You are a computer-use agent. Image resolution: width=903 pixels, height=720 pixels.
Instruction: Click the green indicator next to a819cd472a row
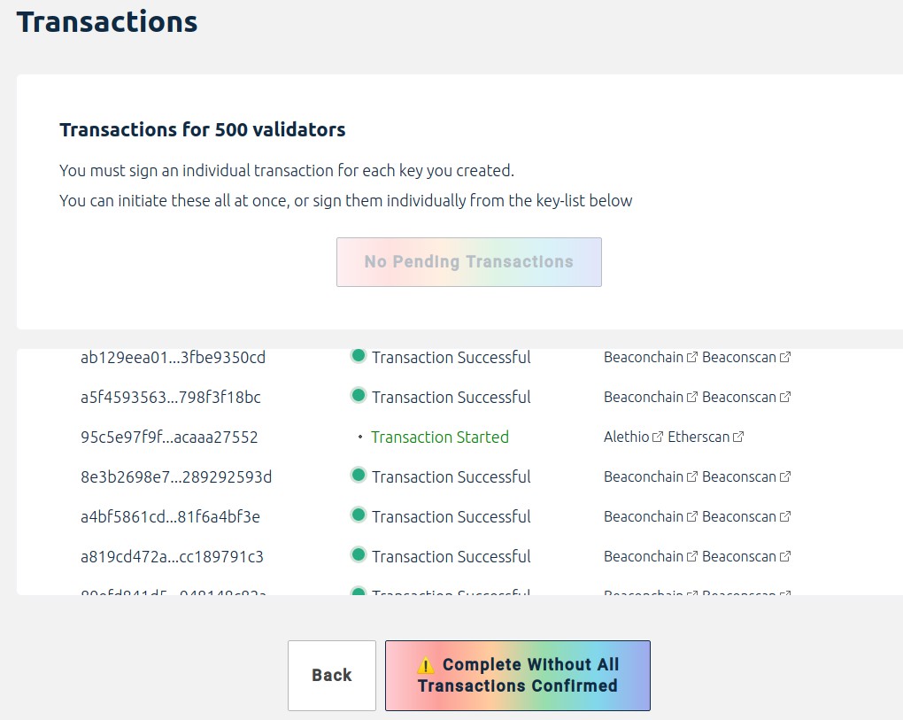pos(359,554)
